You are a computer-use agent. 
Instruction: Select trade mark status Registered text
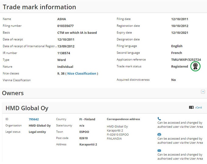(x=180, y=66)
